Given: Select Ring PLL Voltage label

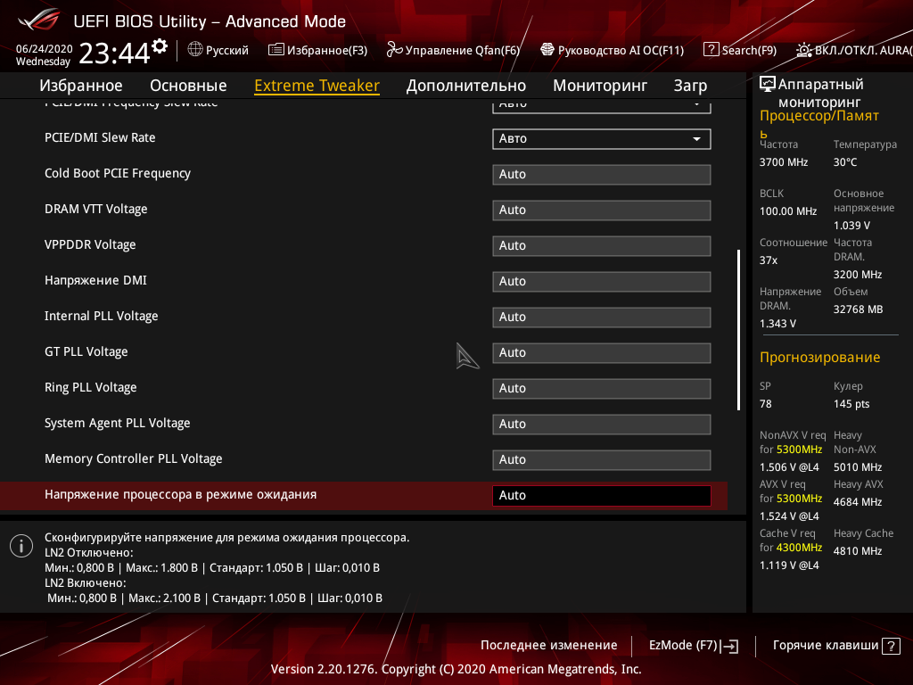Looking at the screenshot, I should (x=91, y=387).
